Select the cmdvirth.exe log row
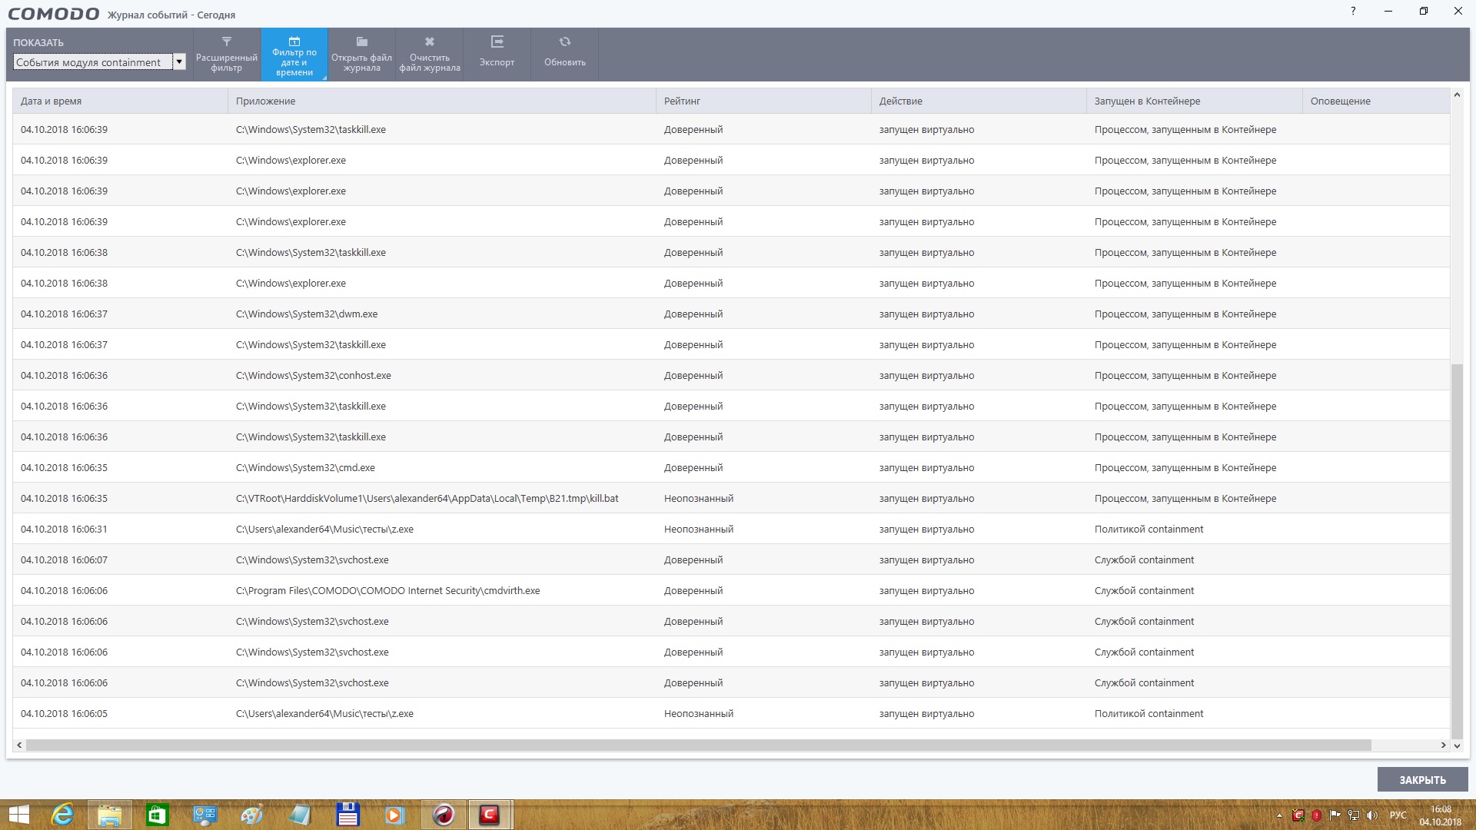 (387, 590)
